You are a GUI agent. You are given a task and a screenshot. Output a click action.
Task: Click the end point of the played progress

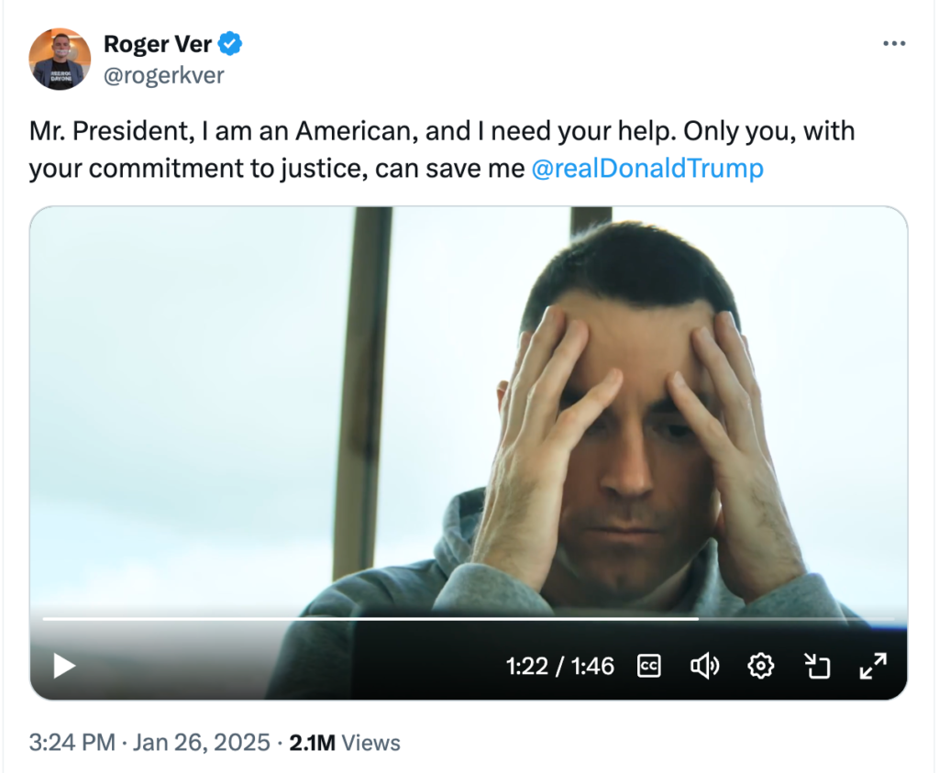[698, 619]
